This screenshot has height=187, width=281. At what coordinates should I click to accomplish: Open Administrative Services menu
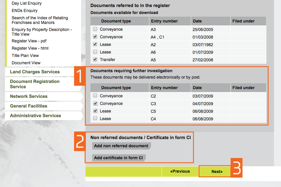coord(35,116)
